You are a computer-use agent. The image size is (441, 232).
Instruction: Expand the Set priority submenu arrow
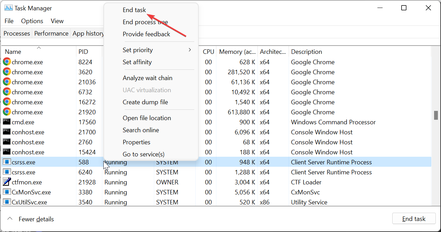(190, 50)
